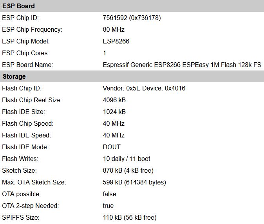Click the 80 MHz chip frequency value
Viewport: 264px width, 224px height.
(114, 29)
